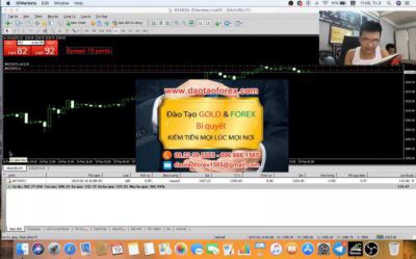416x259 pixels.
Task: Select the MN timeframe button
Action: [145, 31]
